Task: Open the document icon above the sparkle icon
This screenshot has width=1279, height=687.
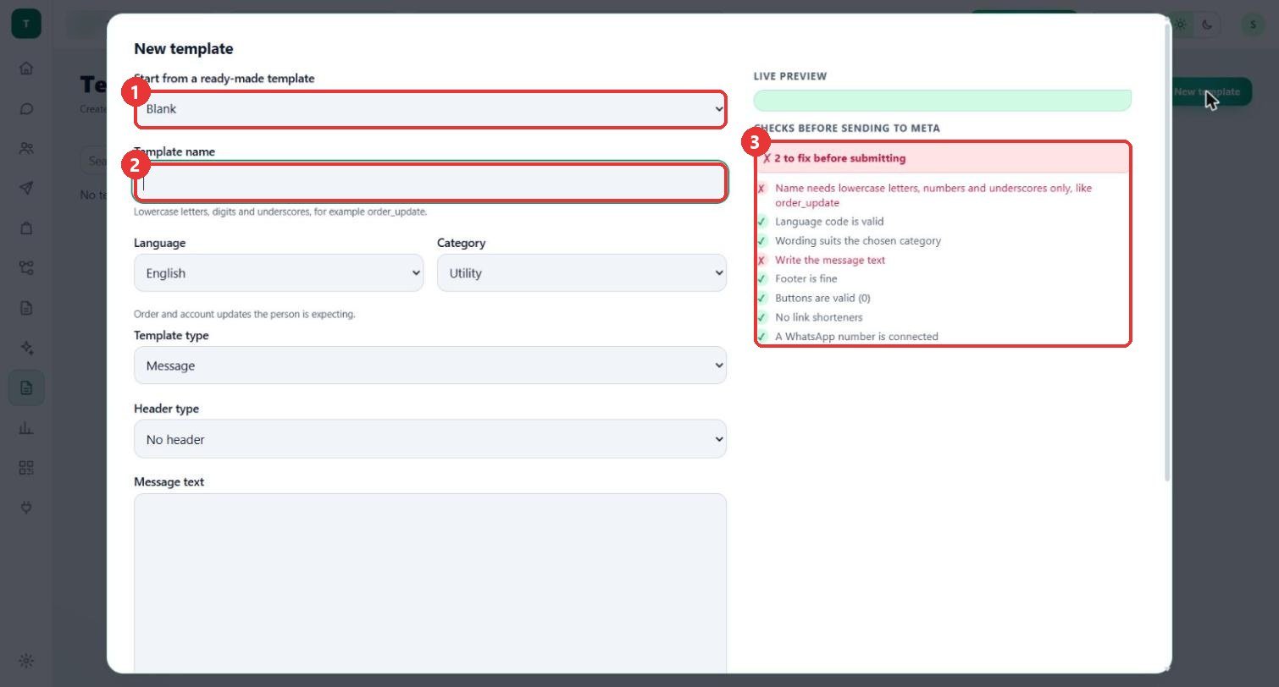Action: click(26, 308)
